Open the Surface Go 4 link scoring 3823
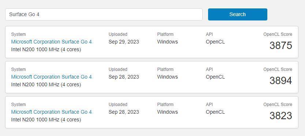The image size is (305, 136). (x=51, y=112)
